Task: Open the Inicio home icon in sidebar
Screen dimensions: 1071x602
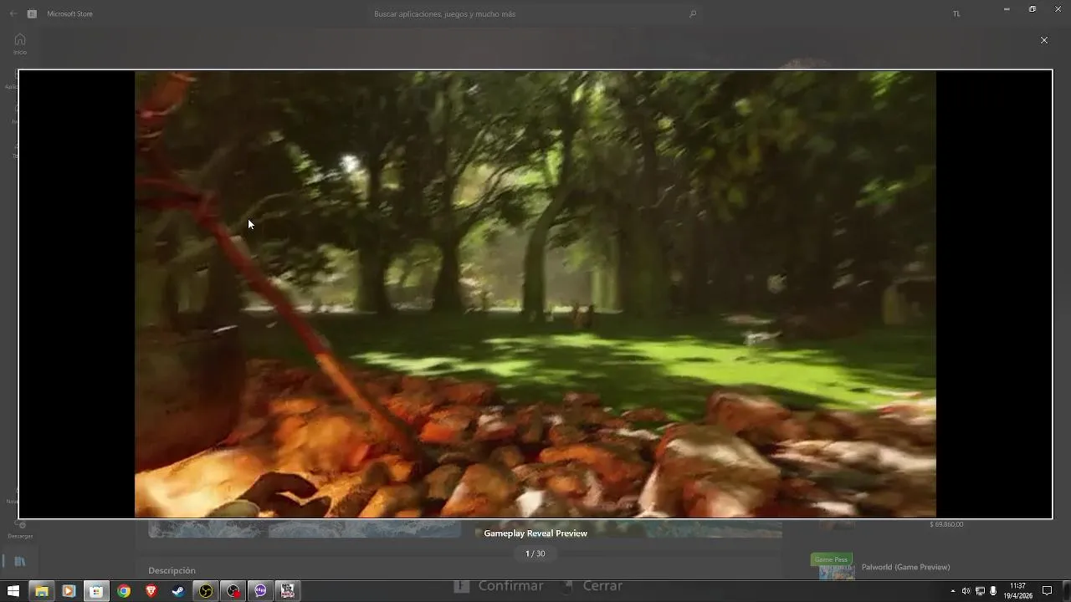Action: click(x=20, y=43)
